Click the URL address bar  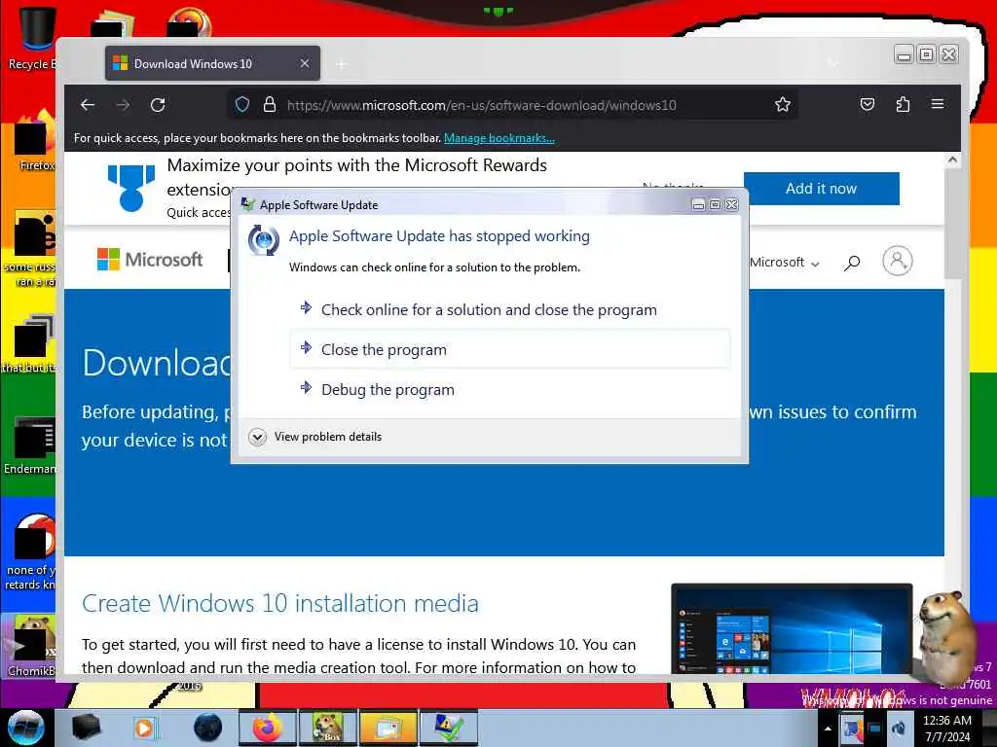pyautogui.click(x=512, y=105)
